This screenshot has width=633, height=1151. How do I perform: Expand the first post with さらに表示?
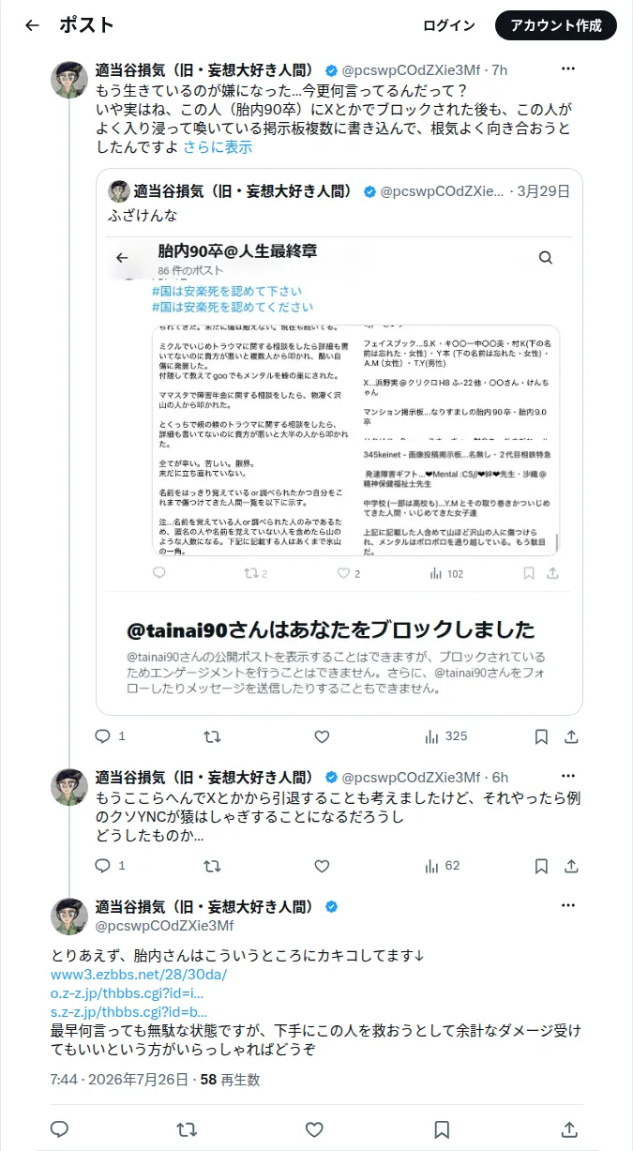(218, 147)
